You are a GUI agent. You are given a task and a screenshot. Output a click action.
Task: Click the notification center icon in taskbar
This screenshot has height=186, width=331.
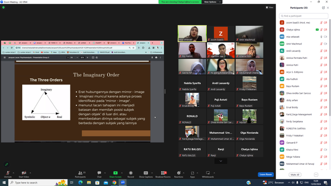coord(326,182)
